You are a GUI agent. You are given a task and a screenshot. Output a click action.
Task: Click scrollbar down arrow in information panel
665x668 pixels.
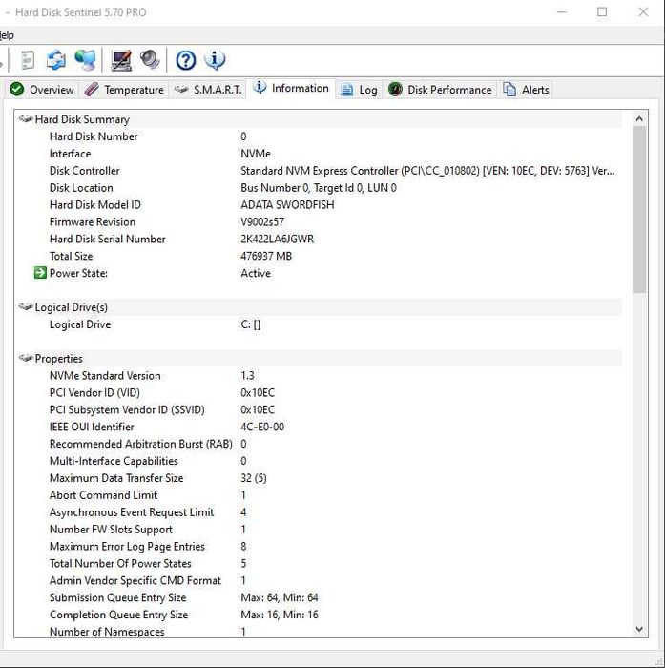tap(639, 629)
